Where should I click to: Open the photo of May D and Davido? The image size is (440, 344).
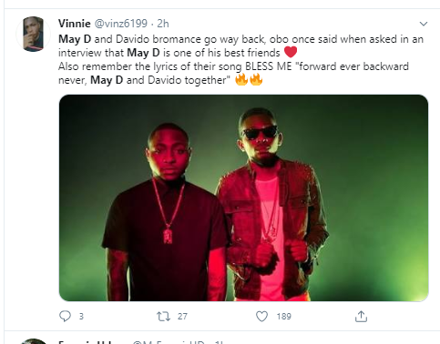[x=243, y=197]
